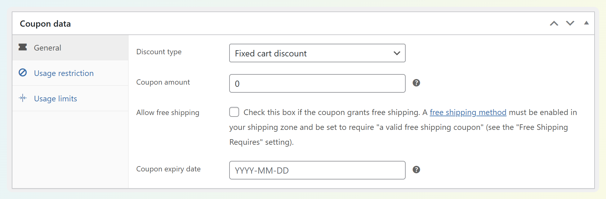Click into the Coupon amount field
The height and width of the screenshot is (199, 606).
point(317,83)
